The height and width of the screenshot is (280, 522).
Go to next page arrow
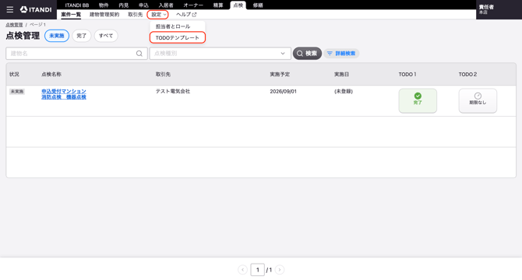tap(280, 270)
